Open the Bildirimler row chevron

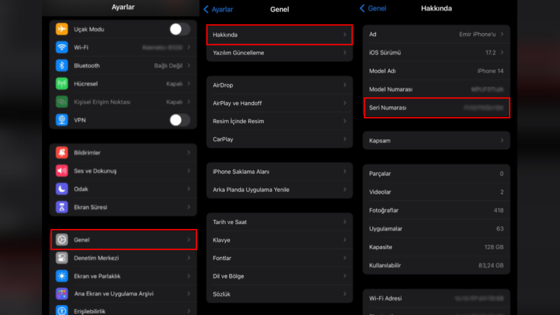189,153
